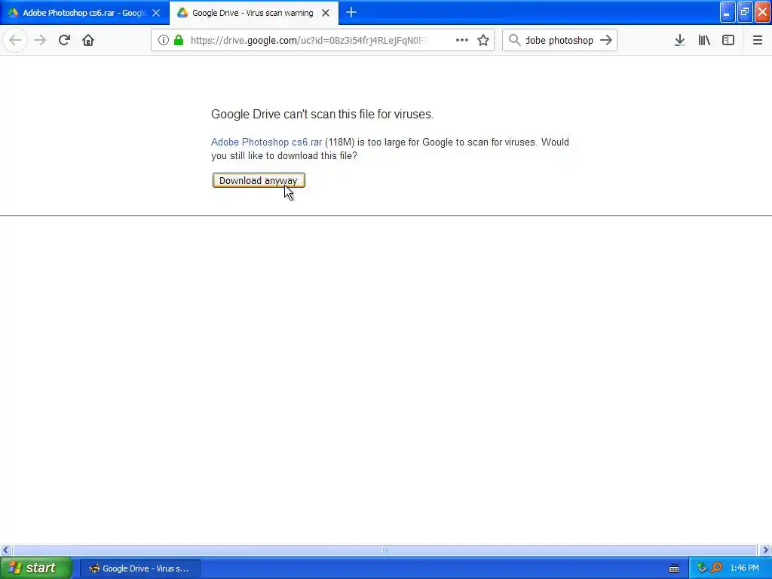
Task: Submit the search with the arrow
Action: pyautogui.click(x=606, y=41)
